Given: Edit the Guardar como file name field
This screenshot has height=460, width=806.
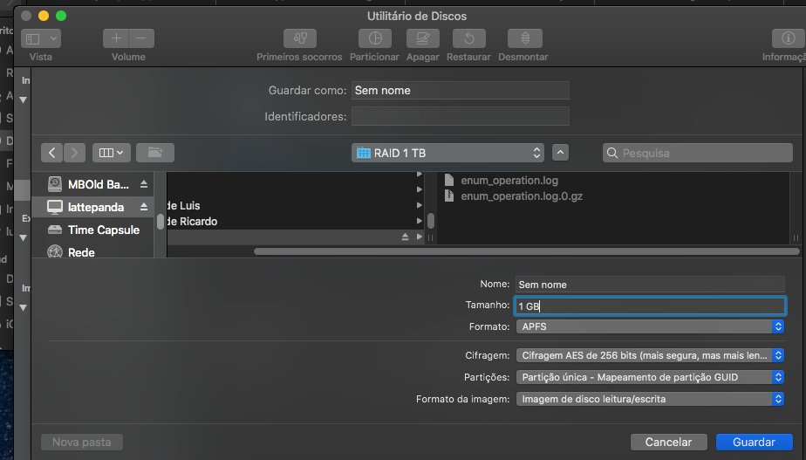Looking at the screenshot, I should [x=460, y=91].
